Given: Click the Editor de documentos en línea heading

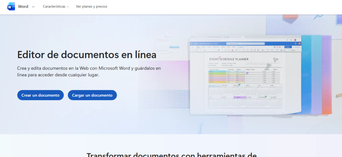Looking at the screenshot, I should coord(87,55).
